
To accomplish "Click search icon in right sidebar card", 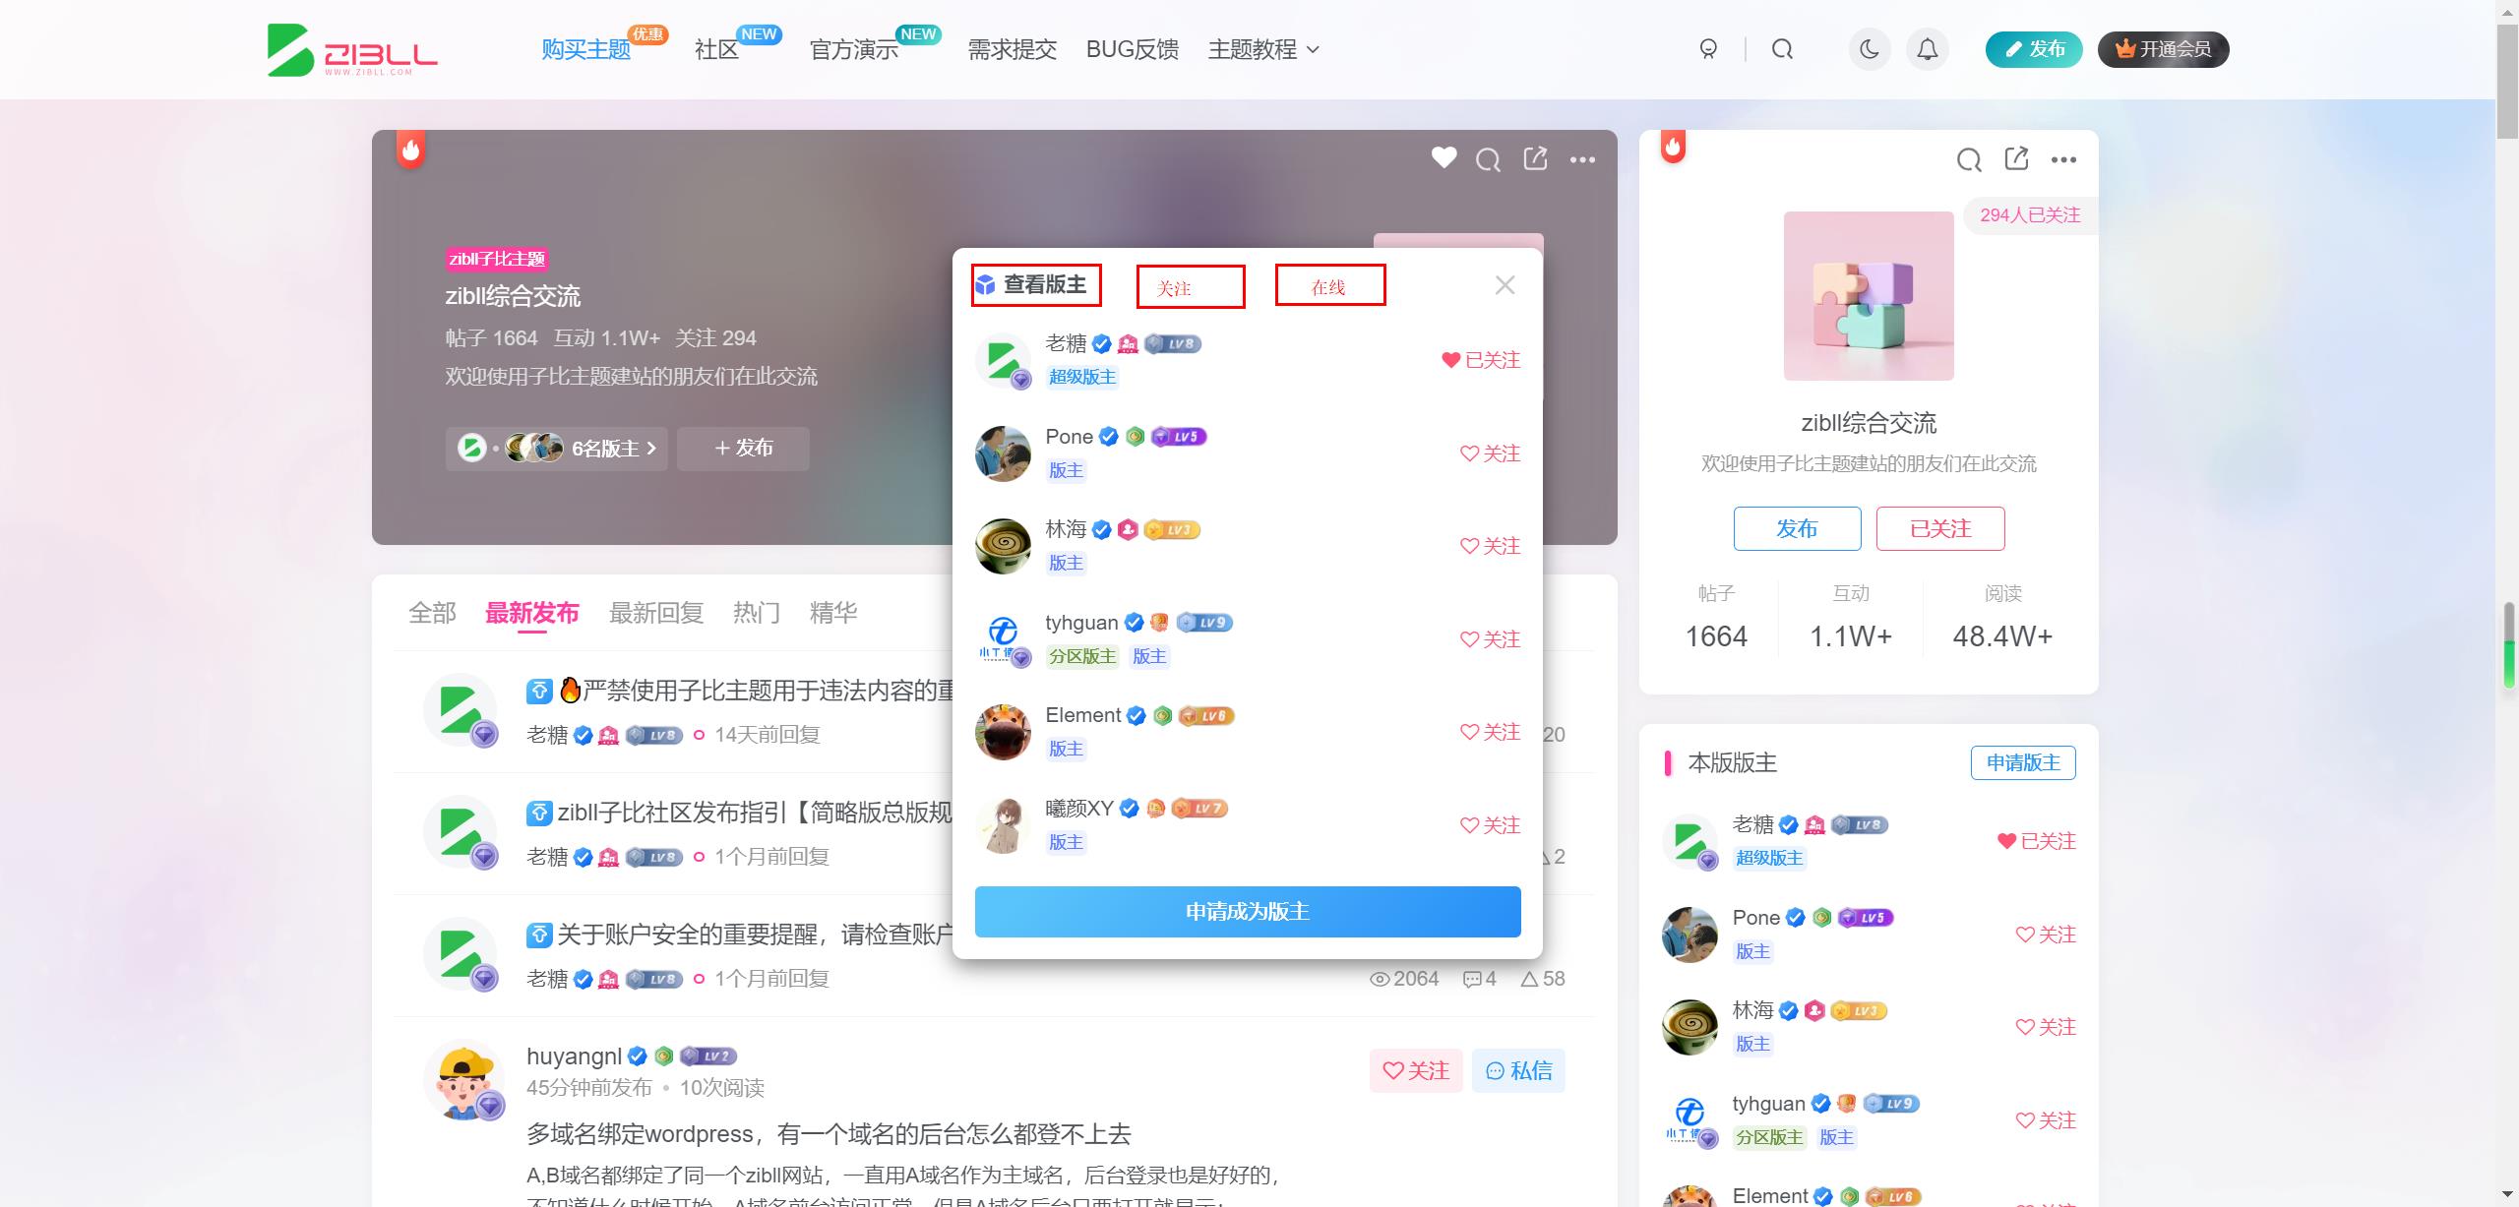I will click(1969, 159).
